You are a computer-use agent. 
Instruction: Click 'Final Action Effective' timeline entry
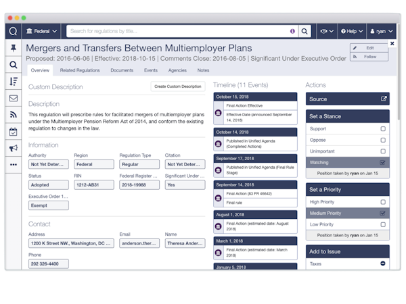click(x=260, y=105)
